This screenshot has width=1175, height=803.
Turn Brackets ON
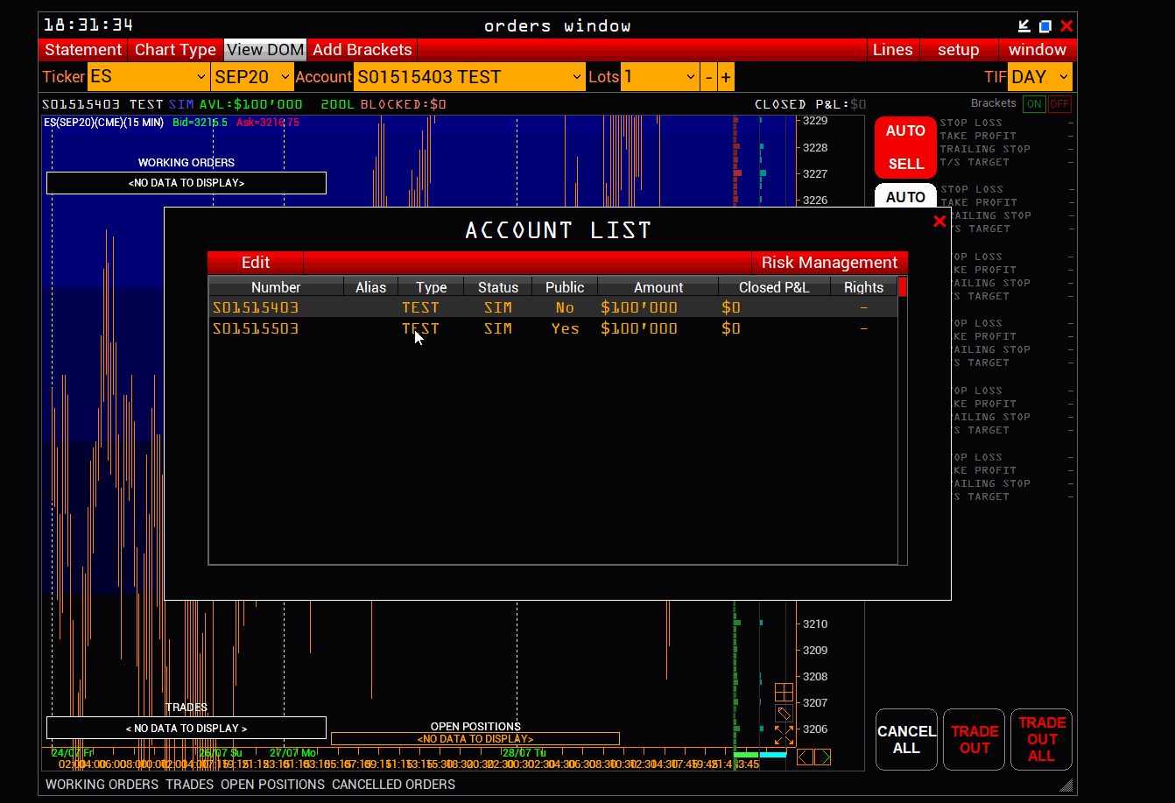1034,104
